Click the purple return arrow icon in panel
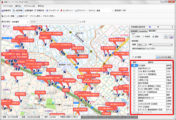Image resolution: width=176 pixels, height=120 pixels. click(x=171, y=37)
